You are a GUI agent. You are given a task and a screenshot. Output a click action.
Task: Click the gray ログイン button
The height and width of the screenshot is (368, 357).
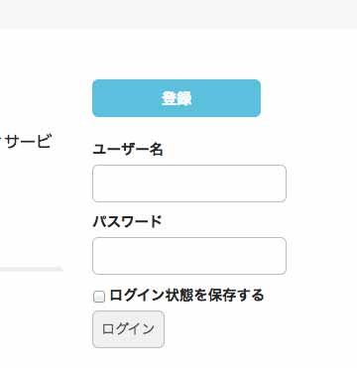click(x=128, y=329)
